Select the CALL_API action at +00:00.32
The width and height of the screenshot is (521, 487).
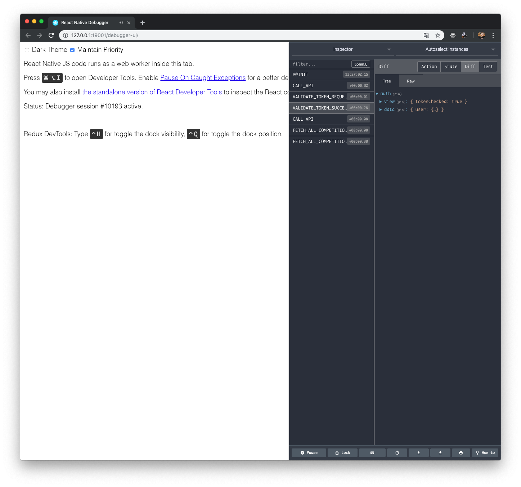coord(331,86)
